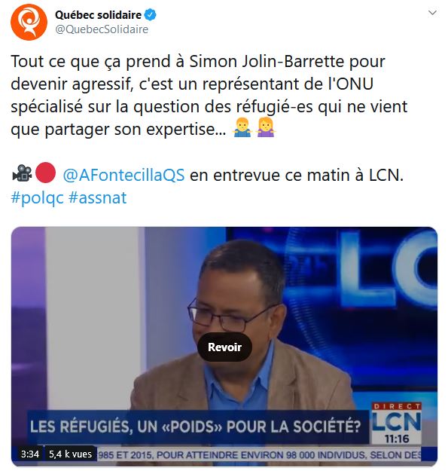448x474 pixels.
Task: Click the tweet text mentioning Simon Jolin-Barrette
Action: pyautogui.click(x=209, y=95)
